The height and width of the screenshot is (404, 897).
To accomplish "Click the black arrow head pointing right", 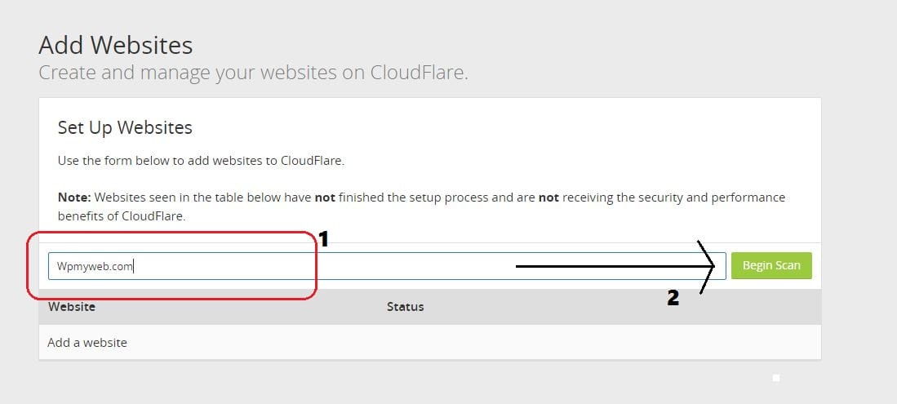I will click(706, 267).
